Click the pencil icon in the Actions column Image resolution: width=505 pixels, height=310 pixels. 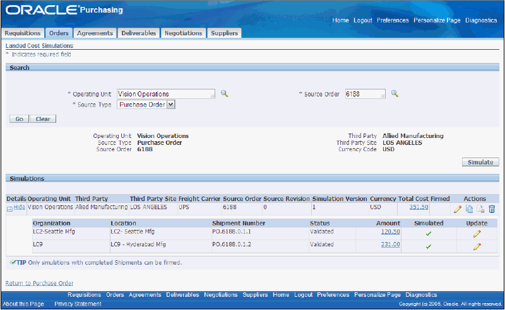(458, 209)
